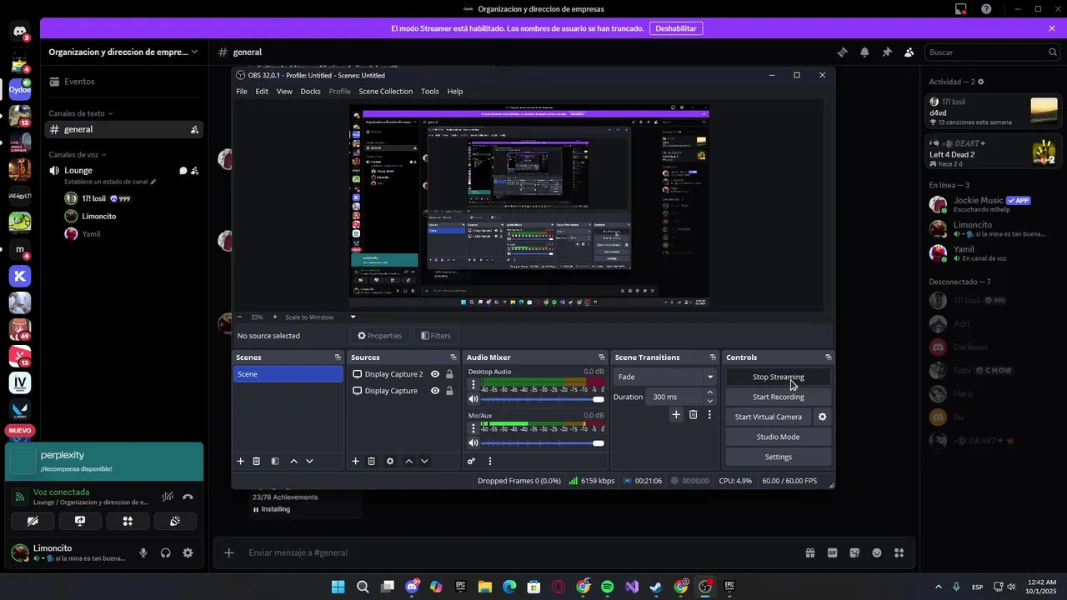Delete the scene transition with trash icon
The width and height of the screenshot is (1067, 600).
tap(693, 414)
